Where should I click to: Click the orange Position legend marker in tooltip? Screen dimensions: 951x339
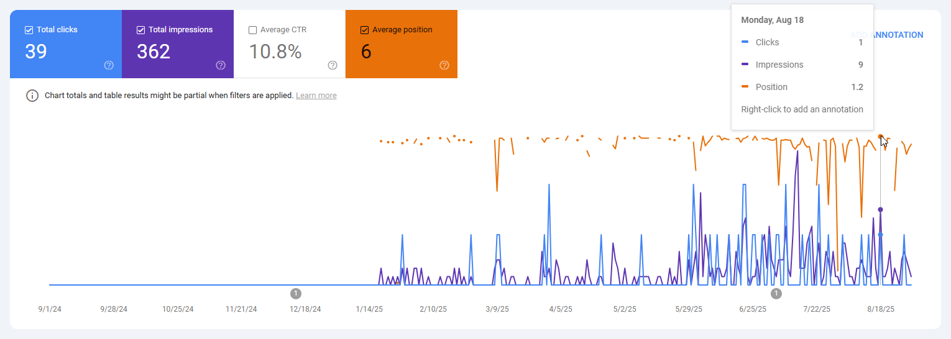745,87
